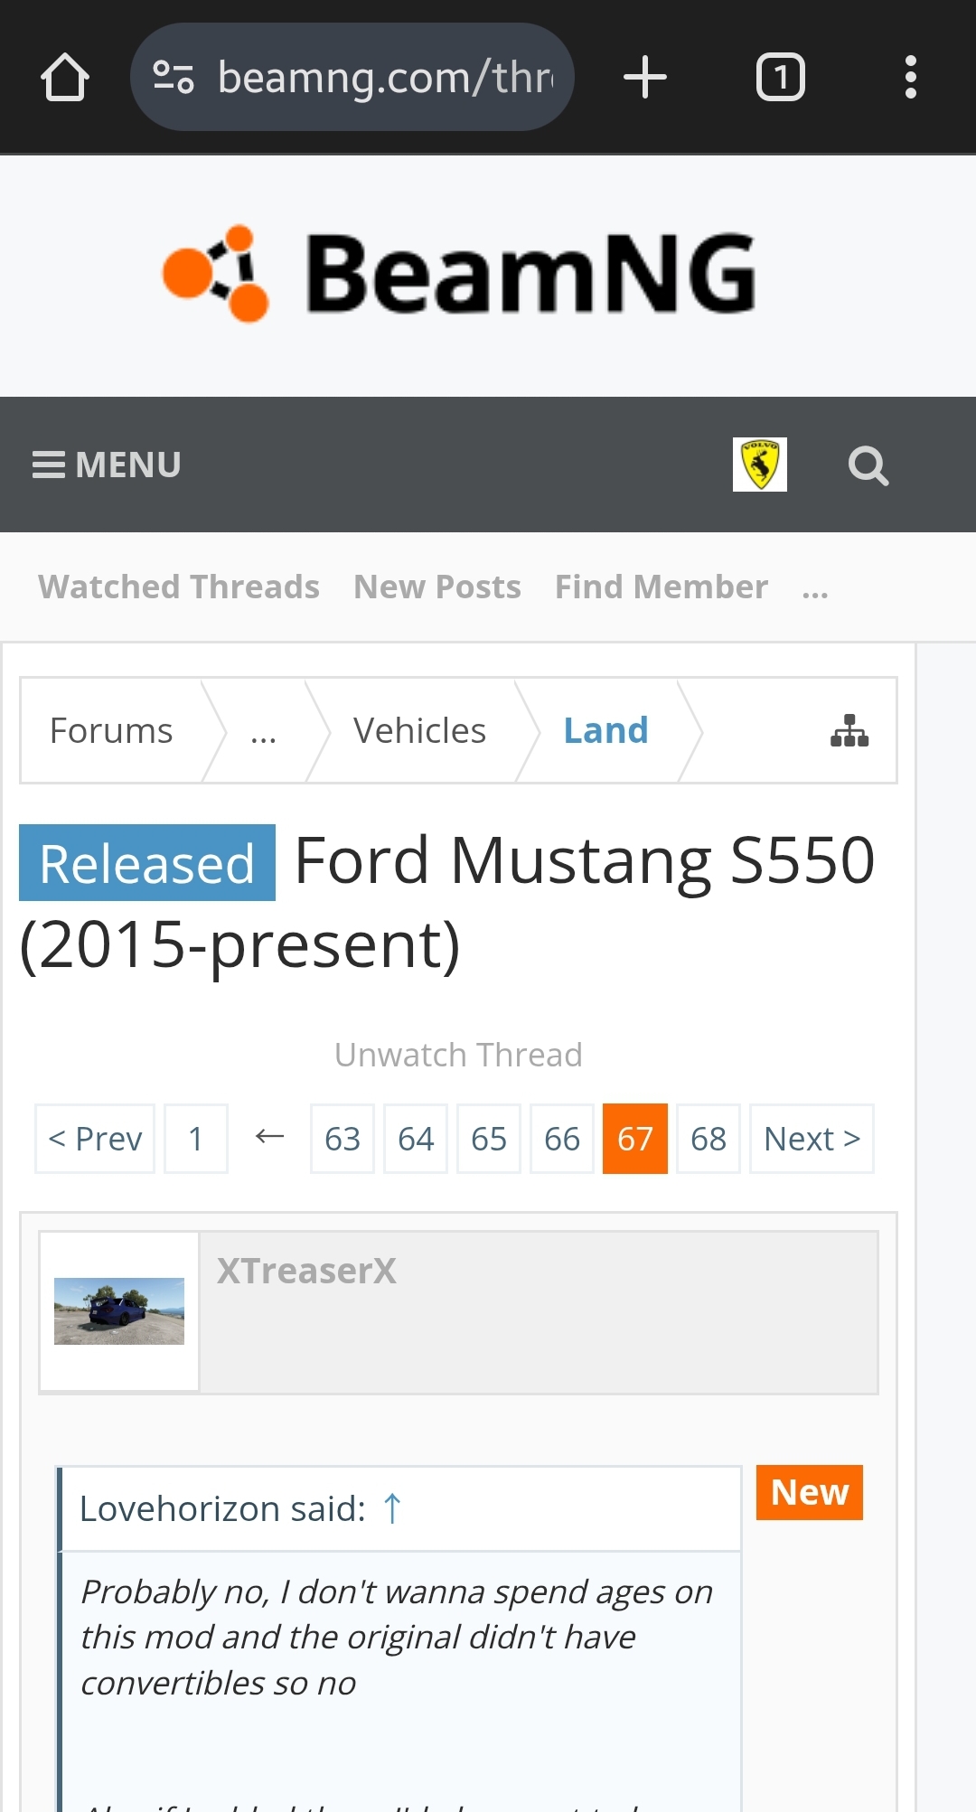
Task: Click the left arrow page range scroller
Action: [269, 1137]
